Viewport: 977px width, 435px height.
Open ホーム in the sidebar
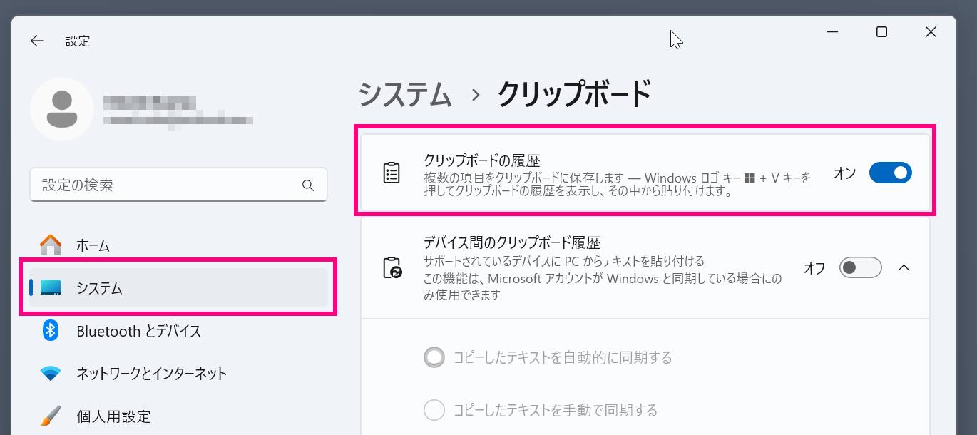93,246
